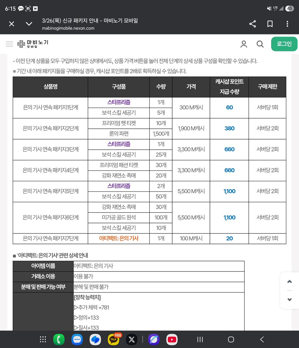Tap 스타프리즘 in the 3단계 row
Viewport: 299px width, 348px height.
pyautogui.click(x=119, y=144)
